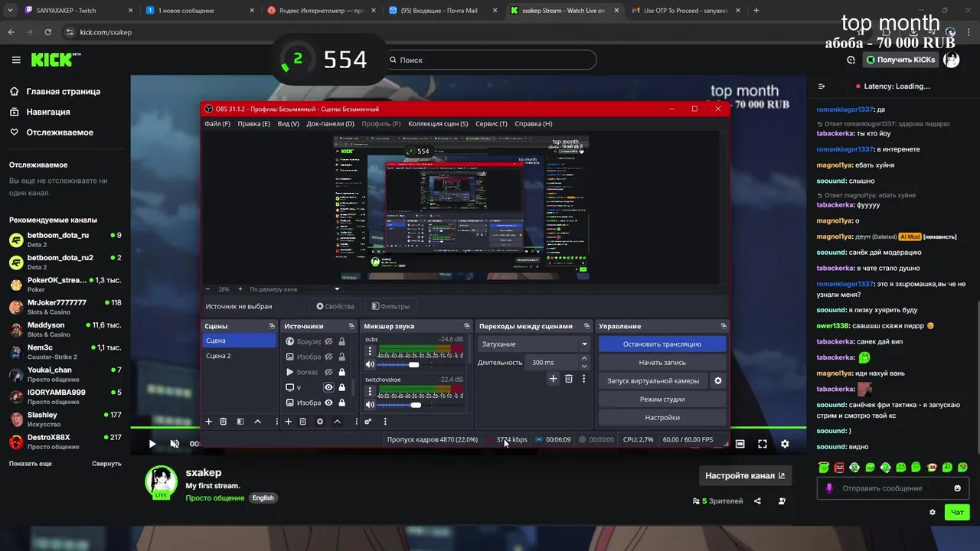Viewport: 980px width, 551px height.
Task: Reload the browser page
Action: point(48,32)
